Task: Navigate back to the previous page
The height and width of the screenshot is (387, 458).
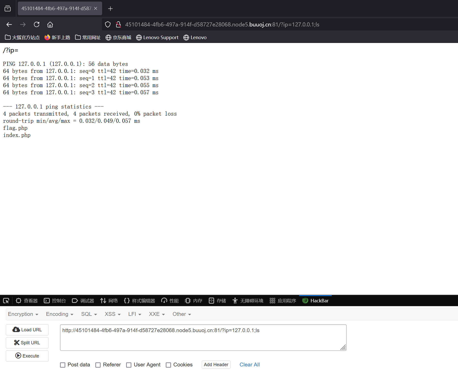Action: (9, 24)
